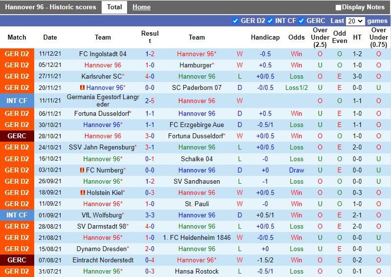Open Eintracht Norderstedt team link
Image resolution: width=391 pixels, height=277 pixels.
(103, 260)
